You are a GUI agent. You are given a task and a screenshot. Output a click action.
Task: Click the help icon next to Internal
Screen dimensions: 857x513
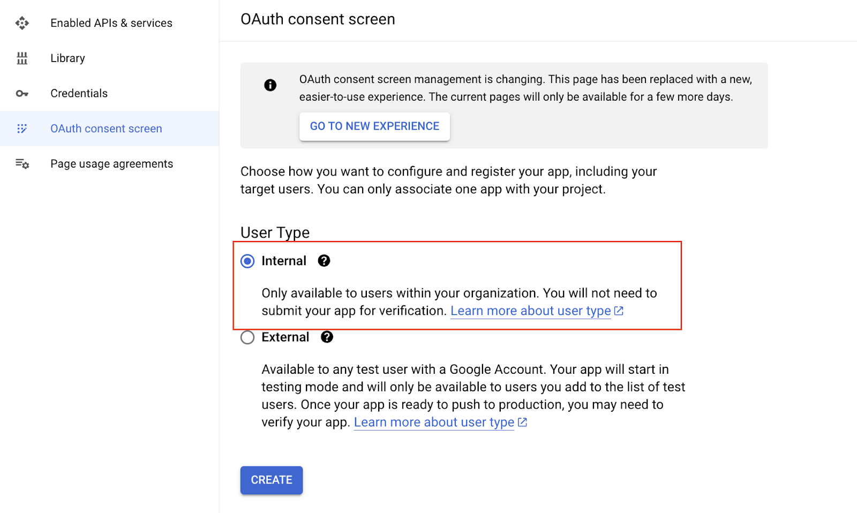point(324,261)
